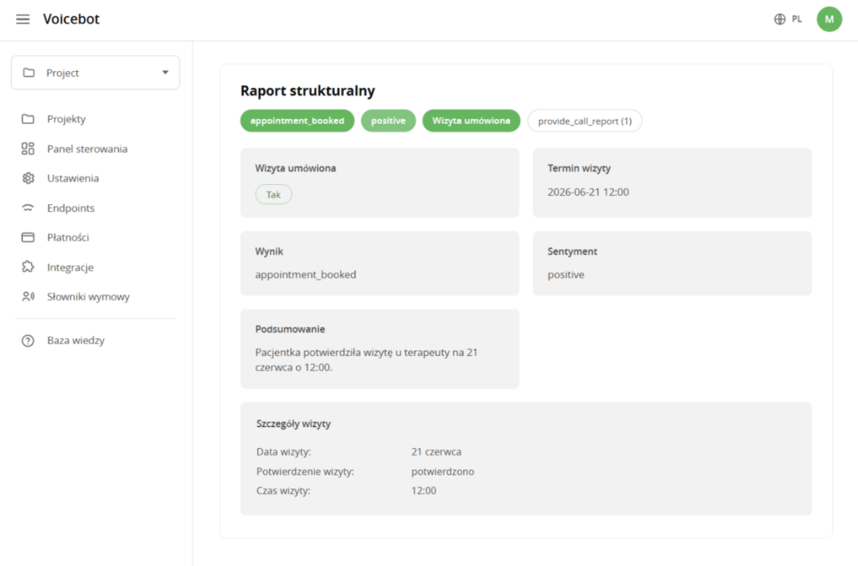The height and width of the screenshot is (566, 858).
Task: Open Słowniki wymowy menu item
Action: coord(88,296)
